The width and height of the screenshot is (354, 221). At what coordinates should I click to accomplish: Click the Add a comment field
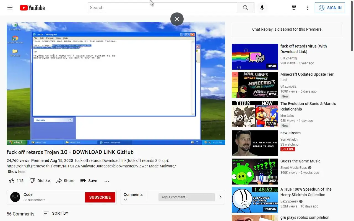(187, 197)
